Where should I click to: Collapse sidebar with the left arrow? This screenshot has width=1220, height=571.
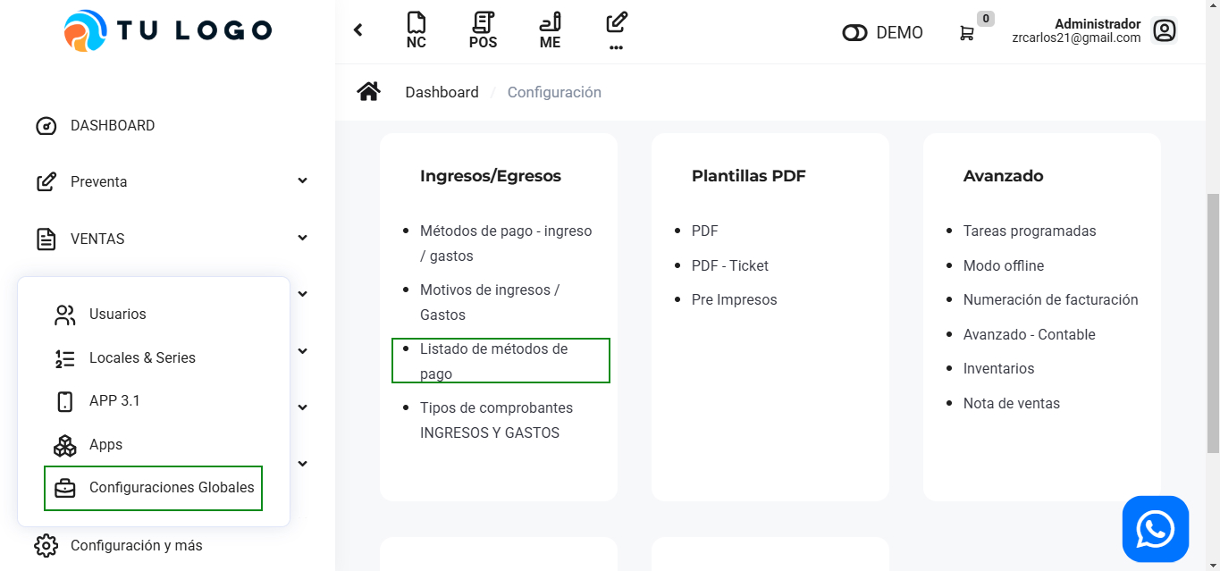click(x=358, y=30)
